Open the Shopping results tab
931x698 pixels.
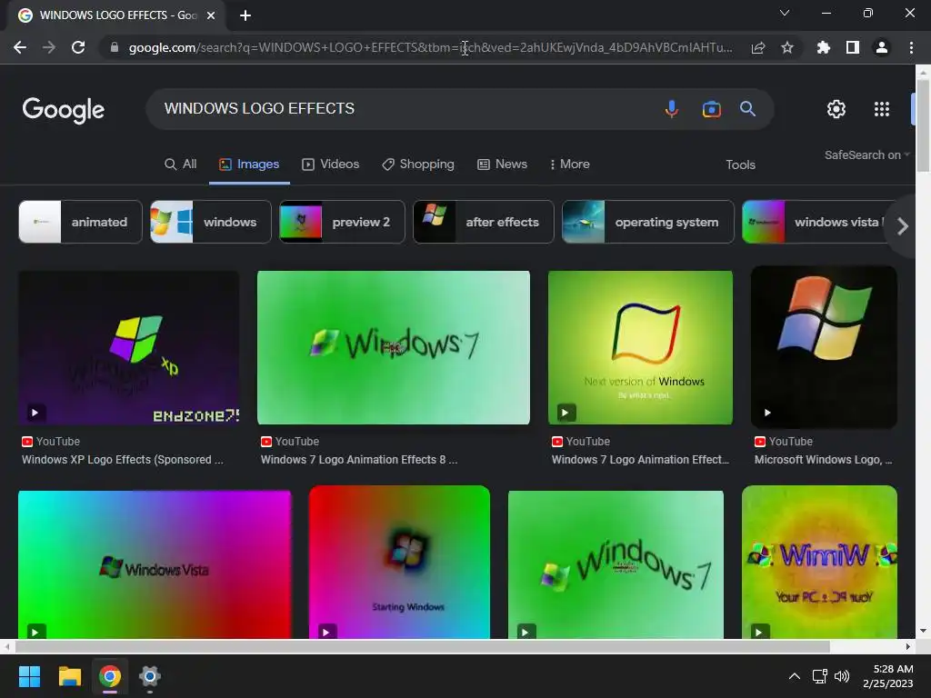click(418, 165)
